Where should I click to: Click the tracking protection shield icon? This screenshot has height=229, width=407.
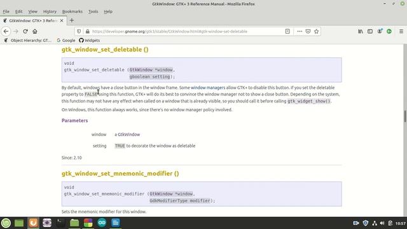[79, 31]
